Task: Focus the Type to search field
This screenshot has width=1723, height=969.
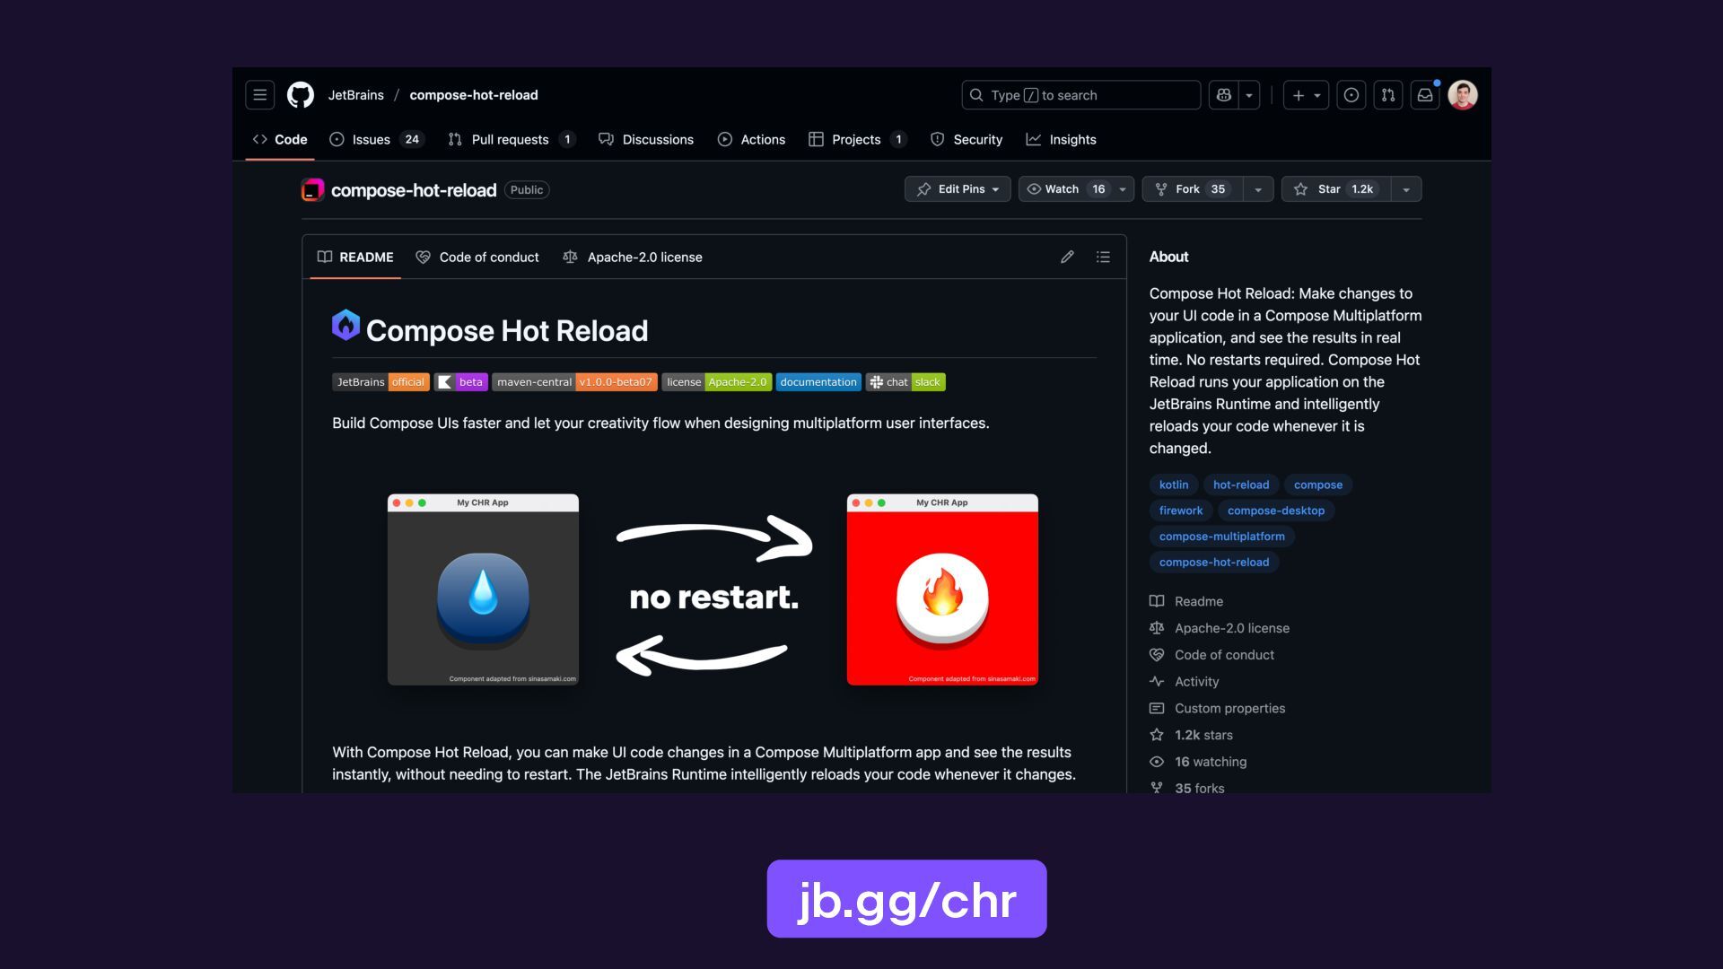Action: (1080, 95)
